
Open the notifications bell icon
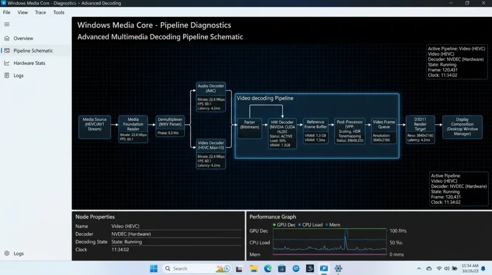(483, 268)
